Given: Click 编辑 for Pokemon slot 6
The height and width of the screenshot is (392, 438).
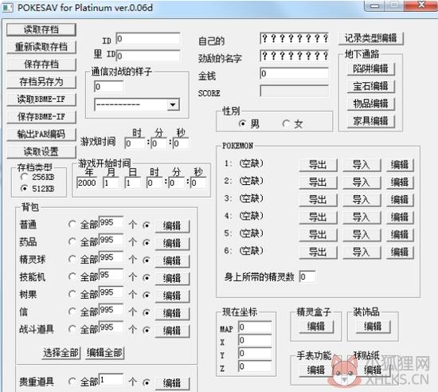Looking at the screenshot, I should coord(400,253).
